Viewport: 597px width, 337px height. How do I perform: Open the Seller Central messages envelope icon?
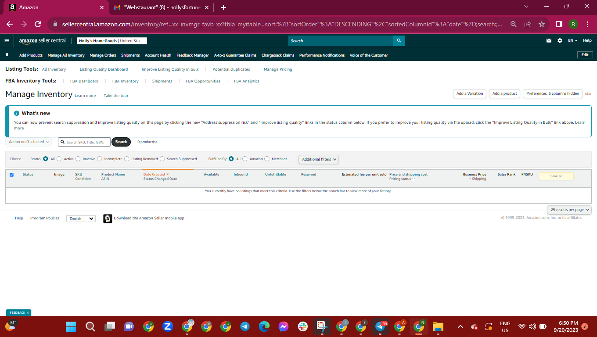tap(549, 41)
